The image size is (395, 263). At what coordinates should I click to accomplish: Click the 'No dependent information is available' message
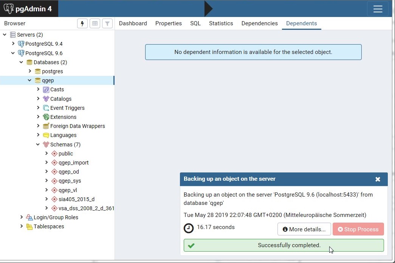[x=253, y=52]
